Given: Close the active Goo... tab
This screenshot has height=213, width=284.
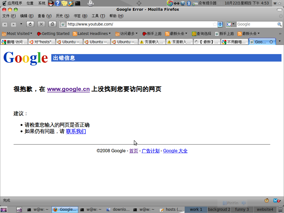Looking at the screenshot, I should coord(271,42).
